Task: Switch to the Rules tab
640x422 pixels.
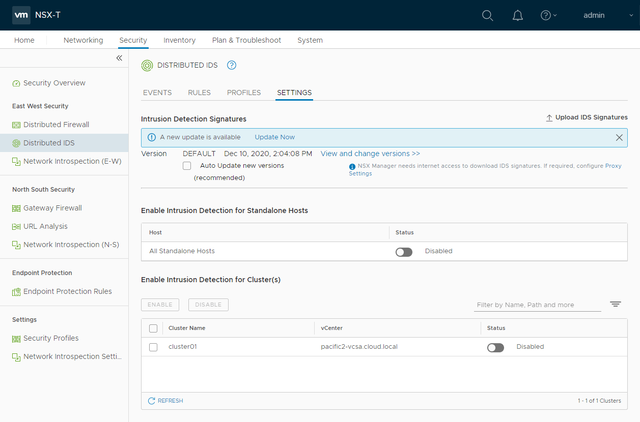Action: pyautogui.click(x=199, y=93)
